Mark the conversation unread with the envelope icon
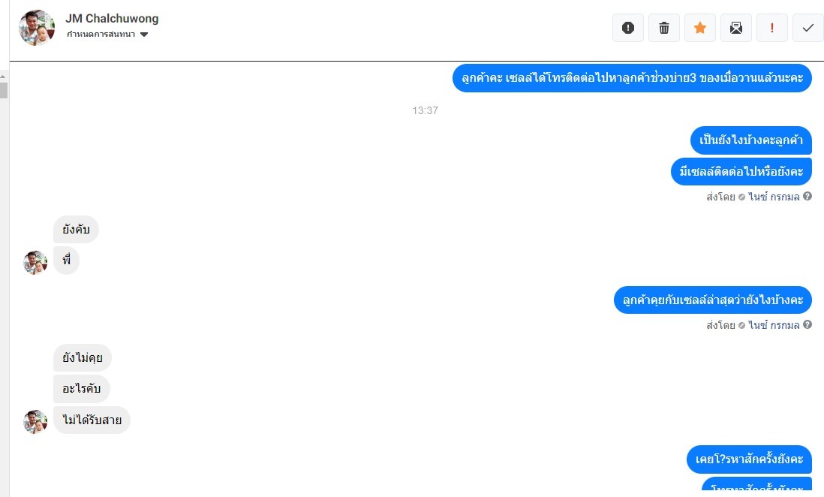The height and width of the screenshot is (497, 824). coord(736,28)
